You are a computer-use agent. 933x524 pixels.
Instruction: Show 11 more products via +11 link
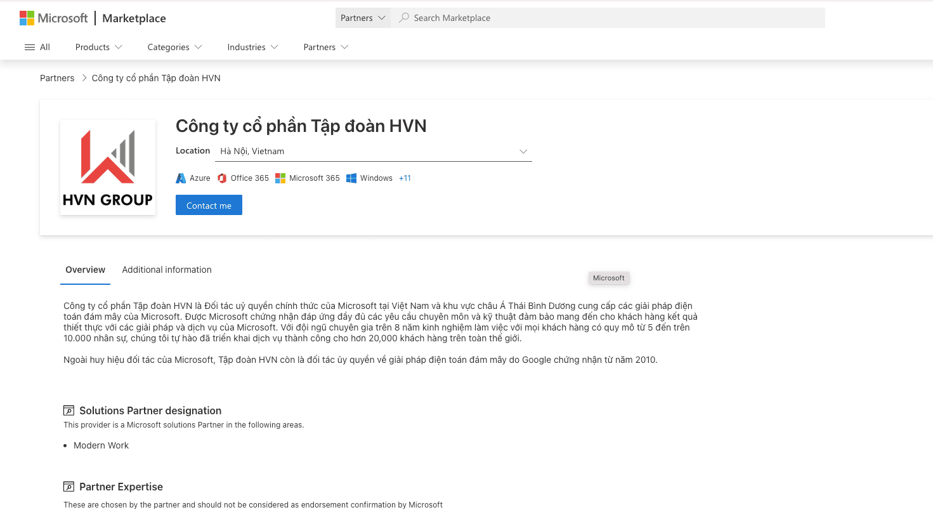(405, 178)
